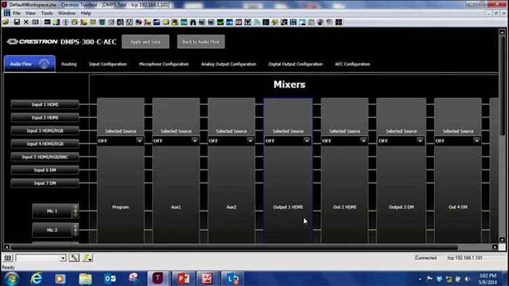Click the speaker audio tool icon

(120, 22)
